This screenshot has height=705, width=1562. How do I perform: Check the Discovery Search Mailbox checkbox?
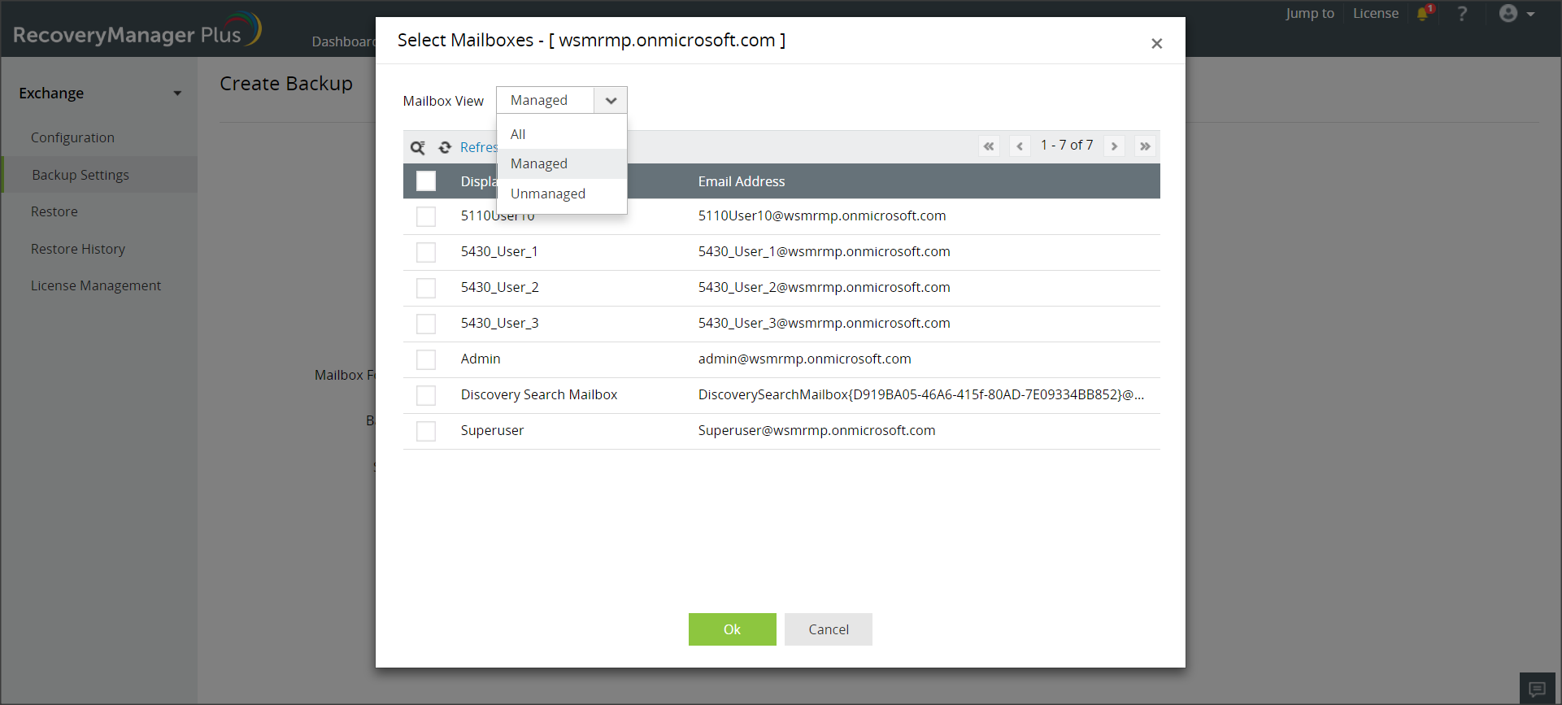(426, 395)
